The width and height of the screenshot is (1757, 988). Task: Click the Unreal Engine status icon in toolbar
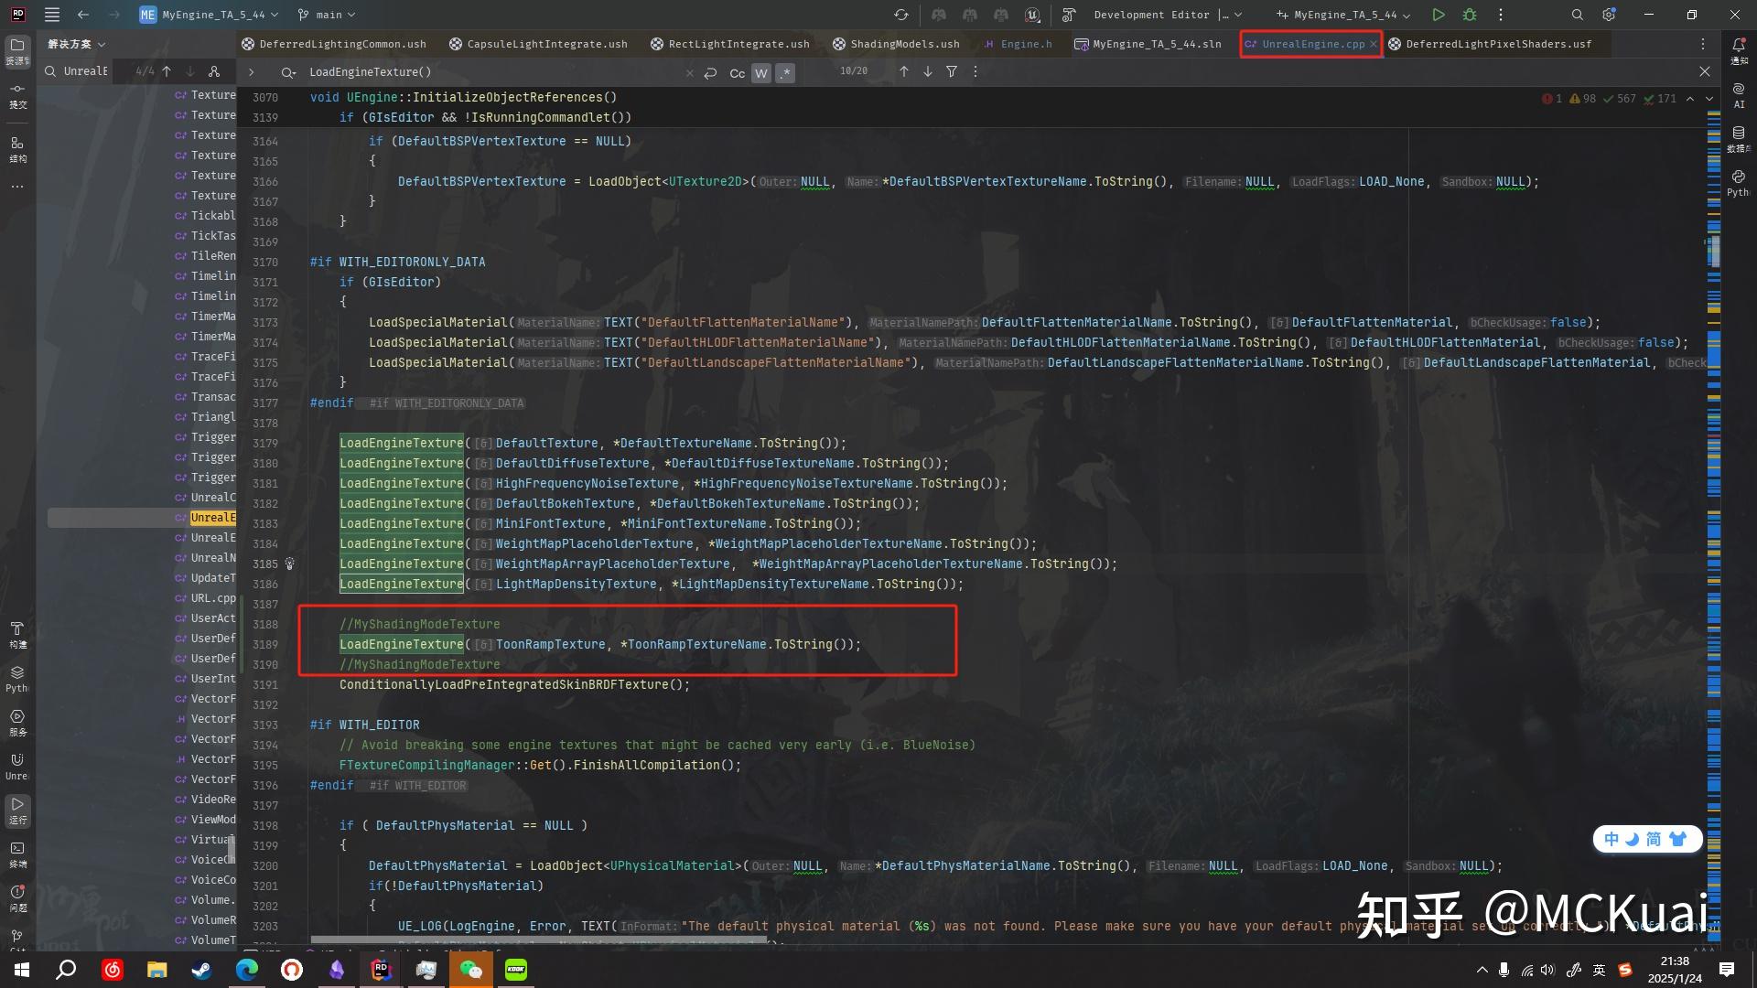point(1032,15)
